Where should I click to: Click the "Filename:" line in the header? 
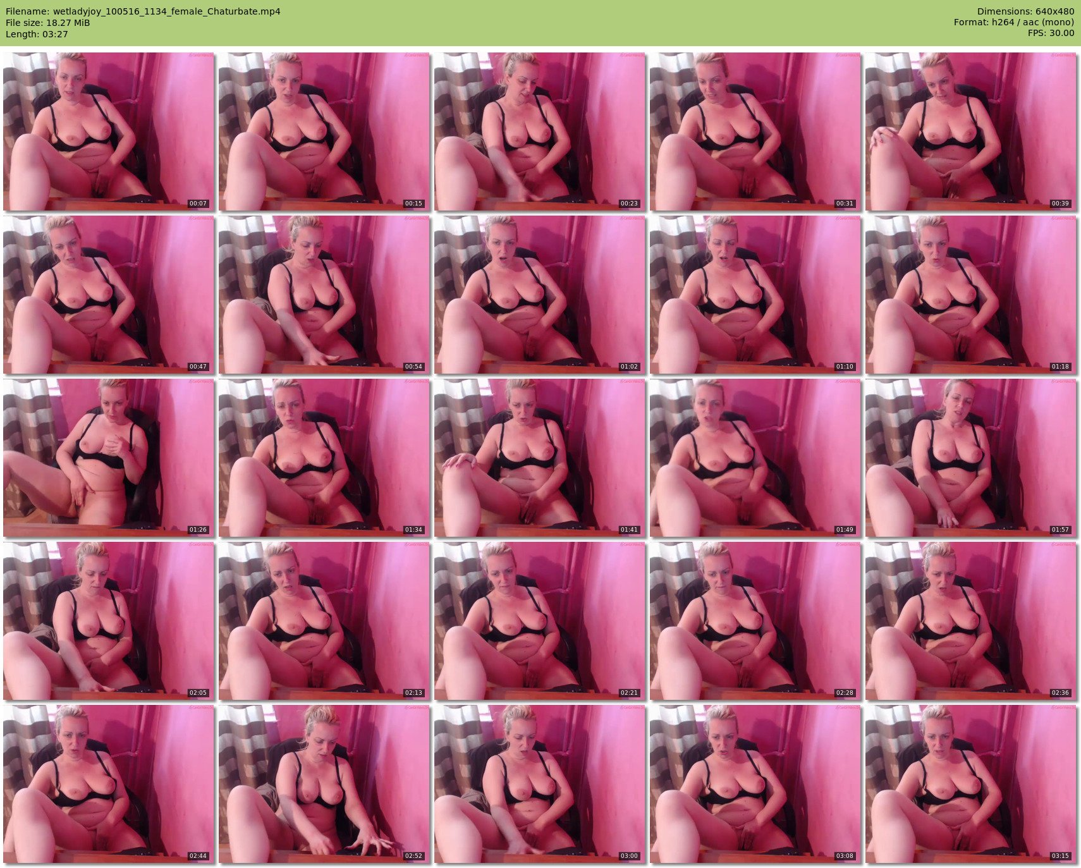tap(143, 11)
